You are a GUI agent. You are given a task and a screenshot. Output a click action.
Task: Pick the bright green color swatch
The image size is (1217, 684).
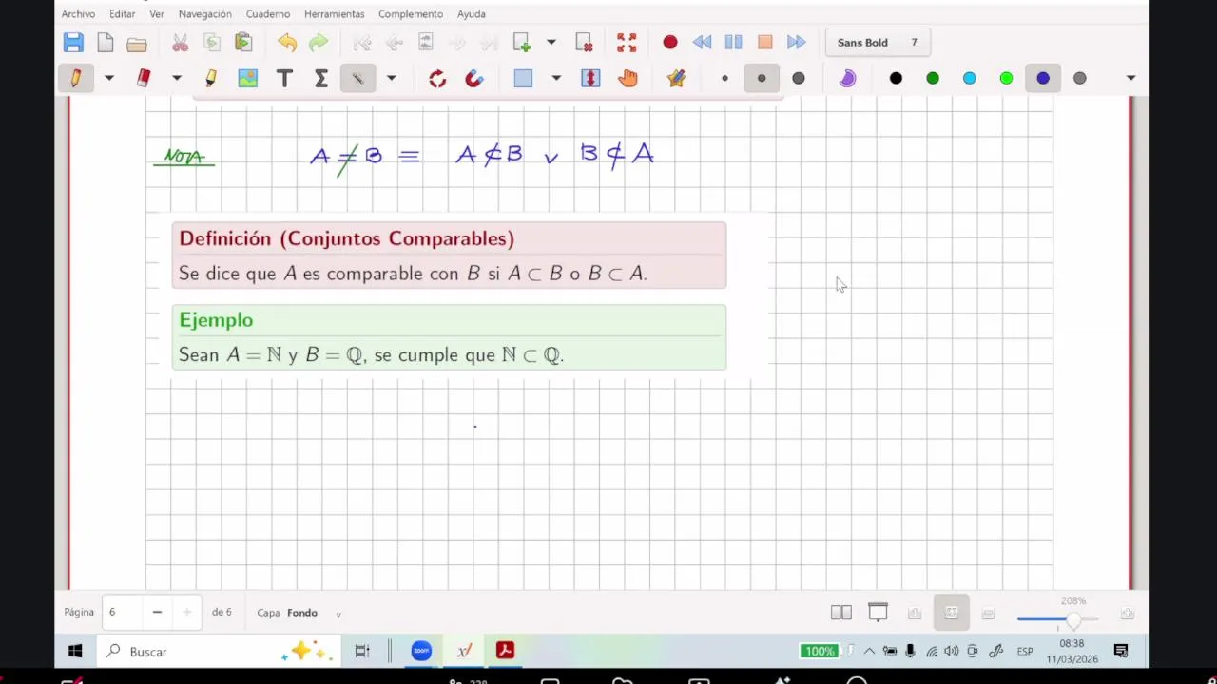tap(1006, 78)
